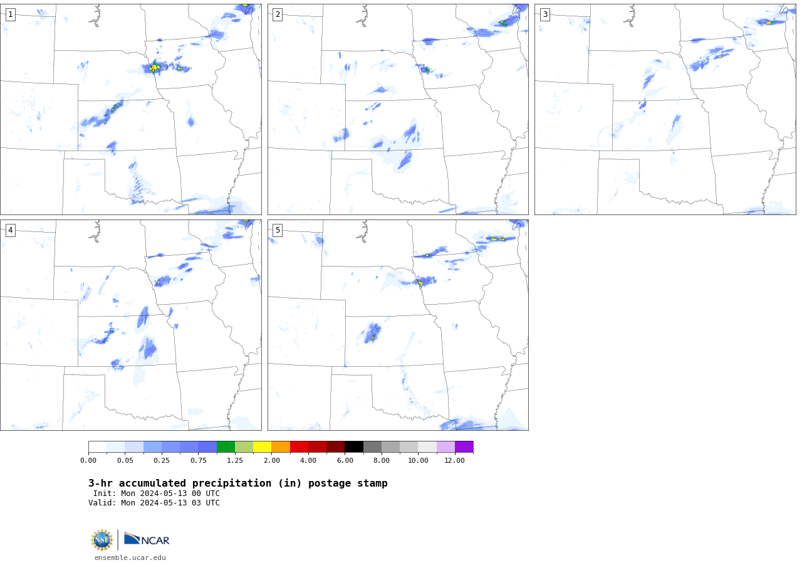Select the white 0.00 starting swatch
Screen dimensions: 802x565
click(x=97, y=447)
